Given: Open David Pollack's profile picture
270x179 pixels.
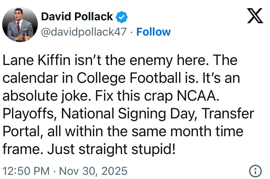Looking at the screenshot, I should click(x=20, y=24).
